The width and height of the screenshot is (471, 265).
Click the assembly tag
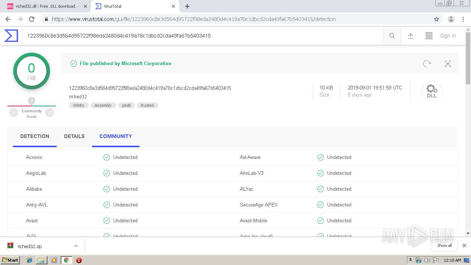[103, 105]
